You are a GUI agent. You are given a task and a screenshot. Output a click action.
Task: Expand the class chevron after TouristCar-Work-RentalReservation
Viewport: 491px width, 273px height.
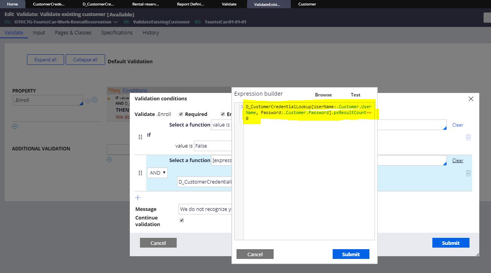pos(115,22)
